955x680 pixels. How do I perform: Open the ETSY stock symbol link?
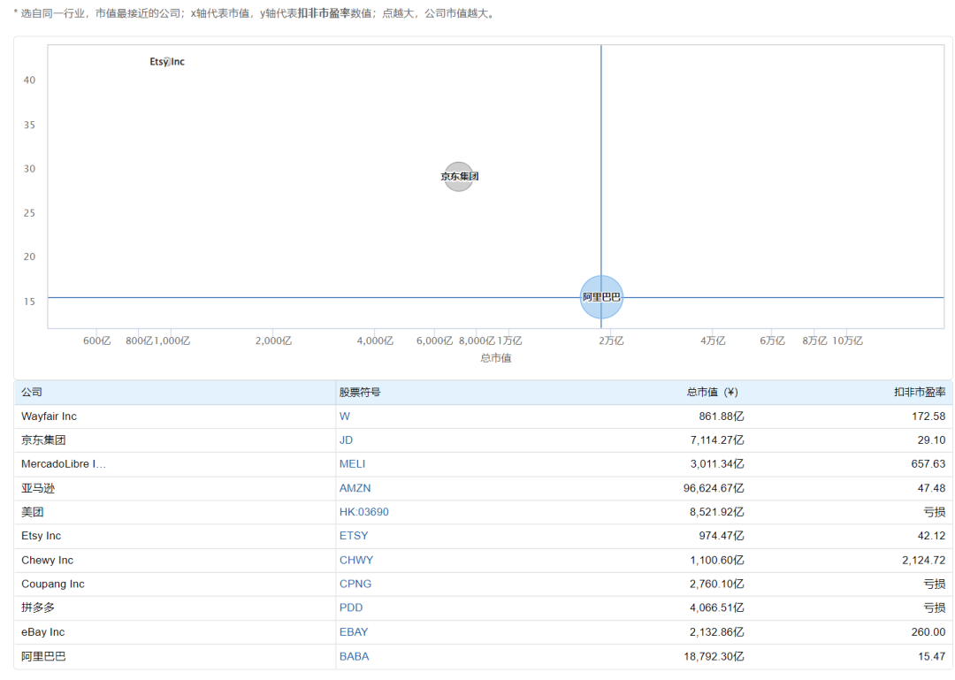click(x=354, y=536)
